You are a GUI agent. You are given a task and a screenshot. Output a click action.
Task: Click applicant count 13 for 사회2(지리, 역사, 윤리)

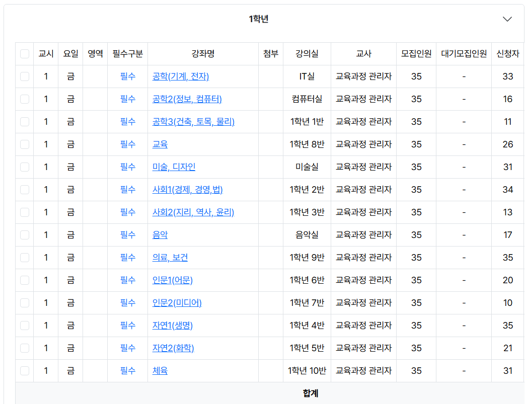[507, 212]
